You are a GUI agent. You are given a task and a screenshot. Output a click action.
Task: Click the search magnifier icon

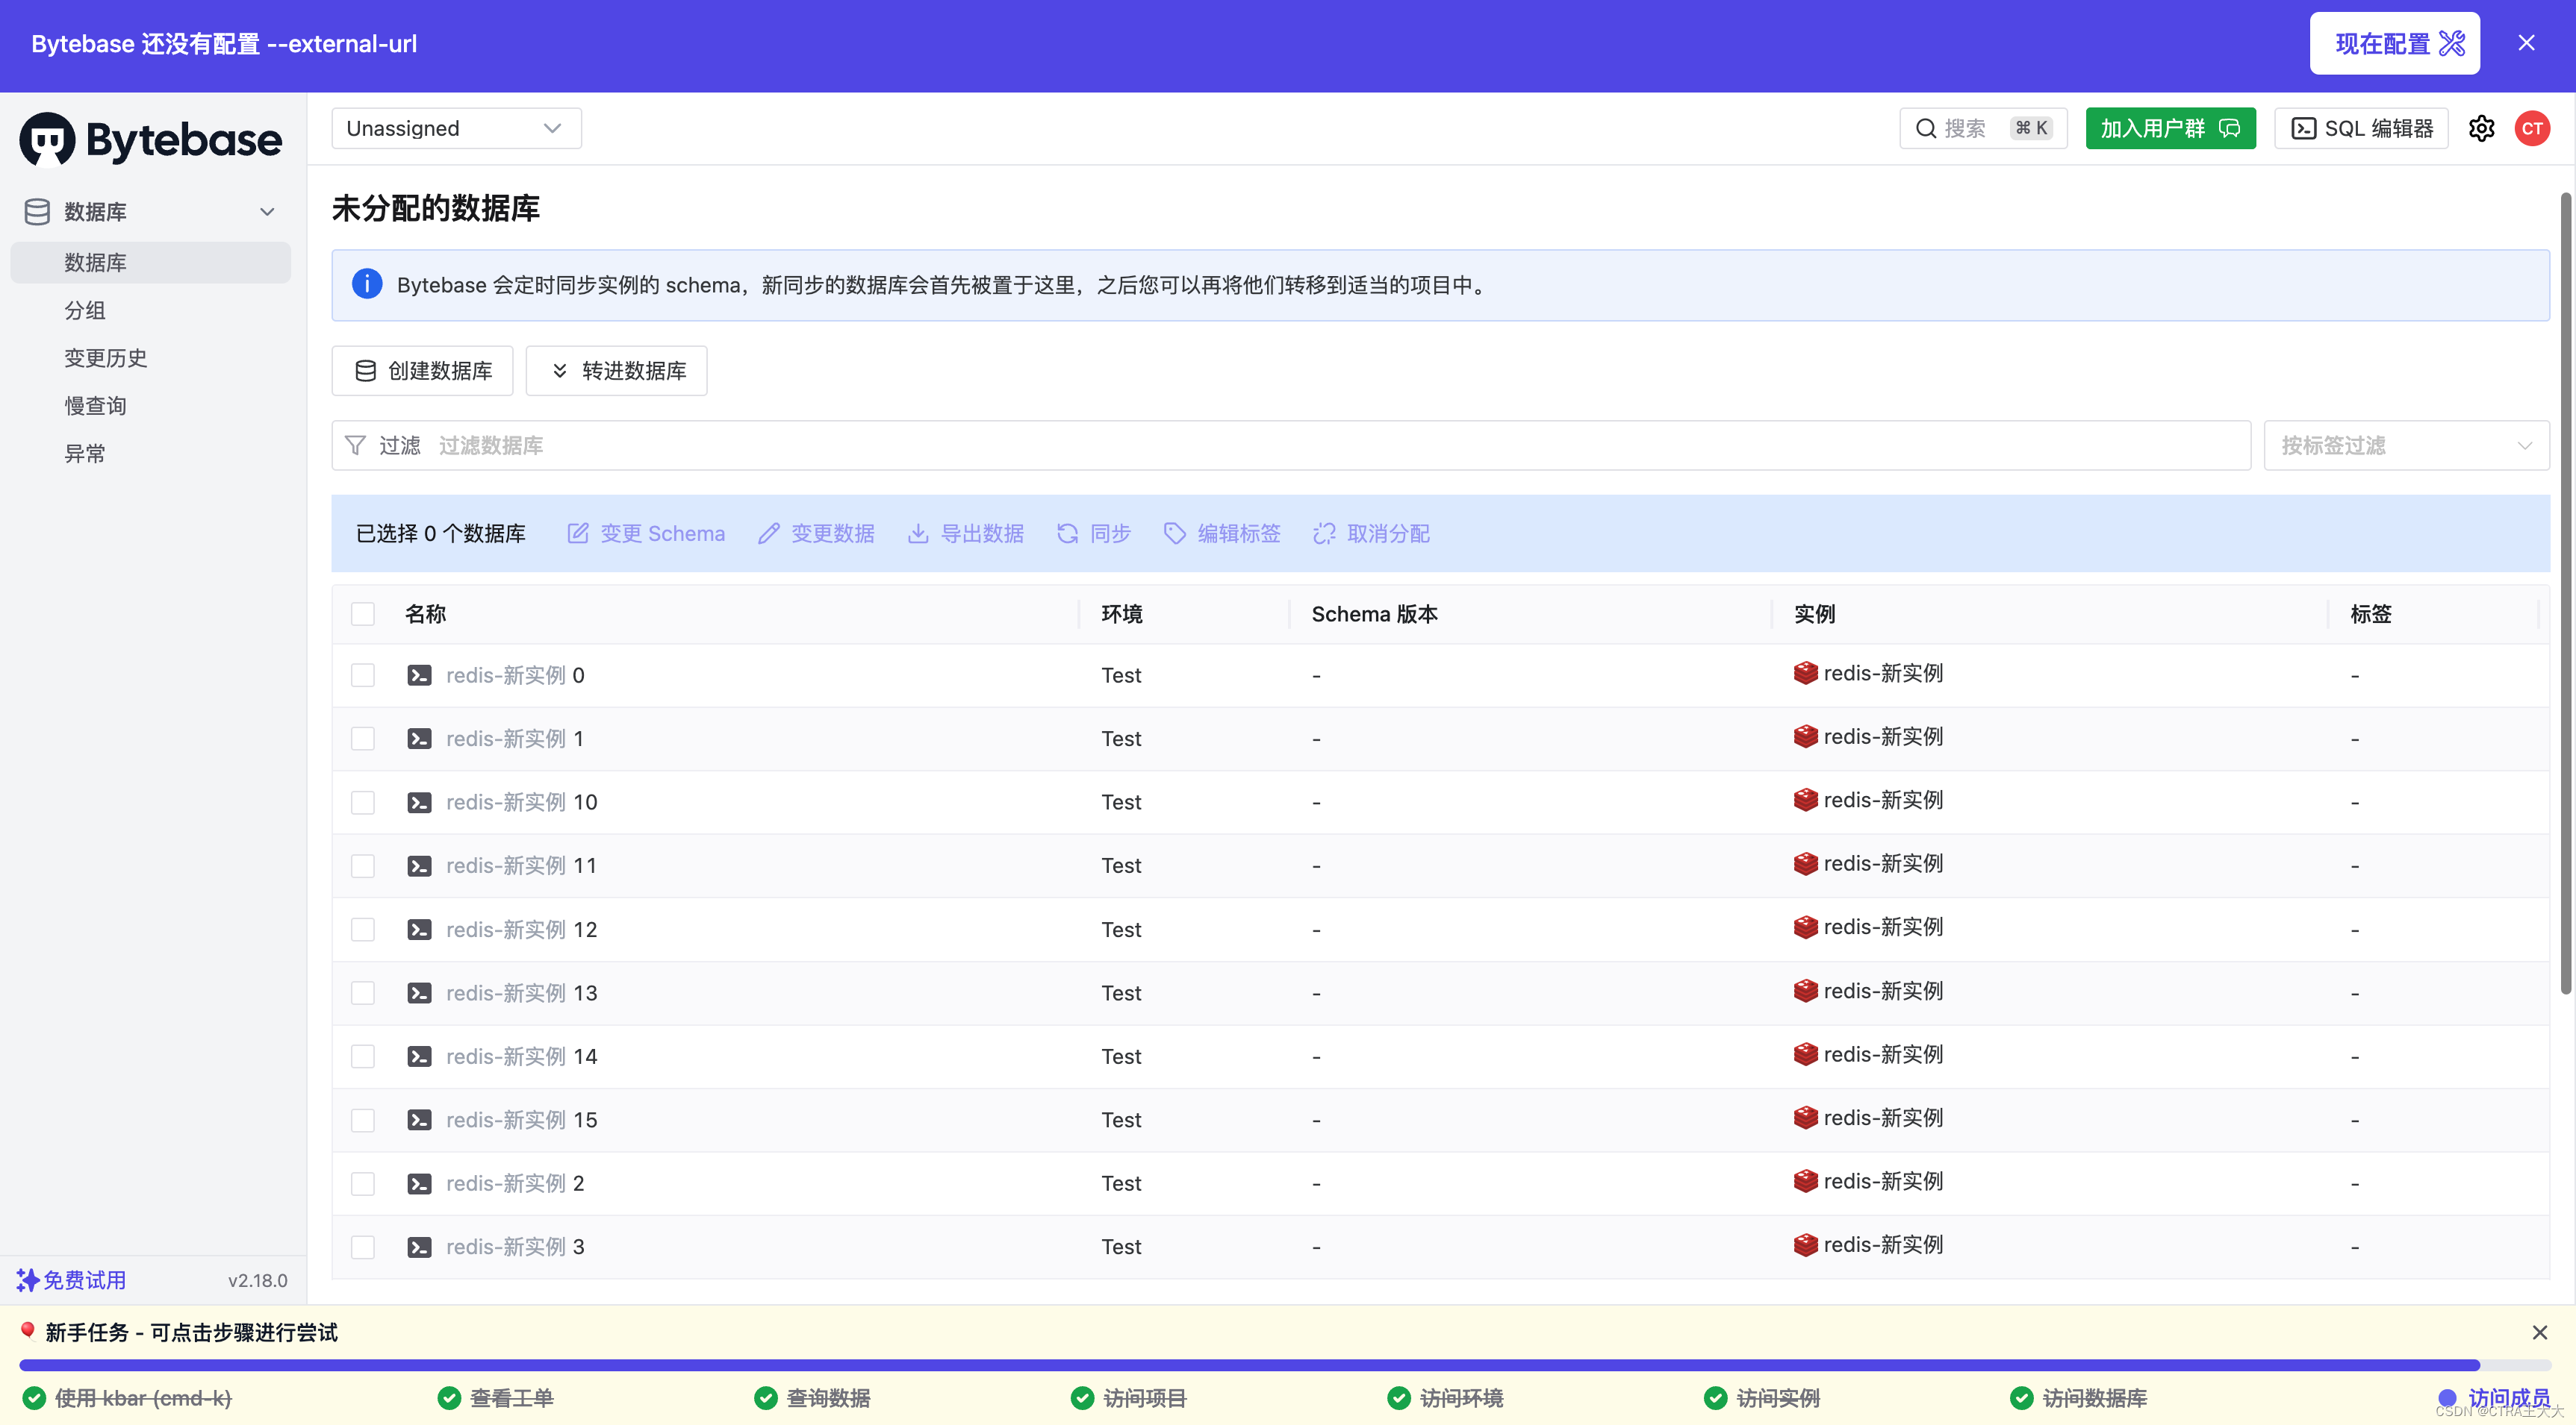point(1926,128)
